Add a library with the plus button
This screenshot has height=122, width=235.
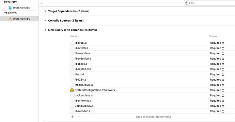(73, 117)
